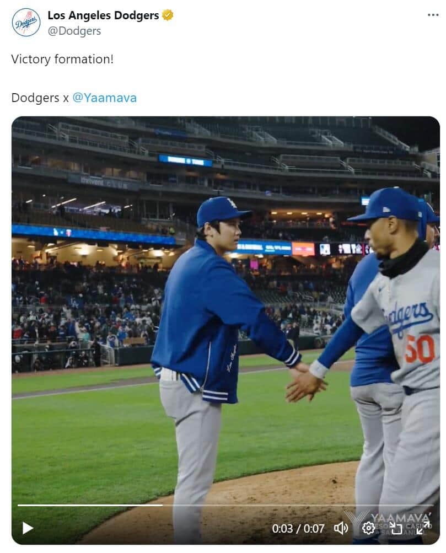Click the @Dodgers handle
446x553 pixels.
tap(74, 31)
